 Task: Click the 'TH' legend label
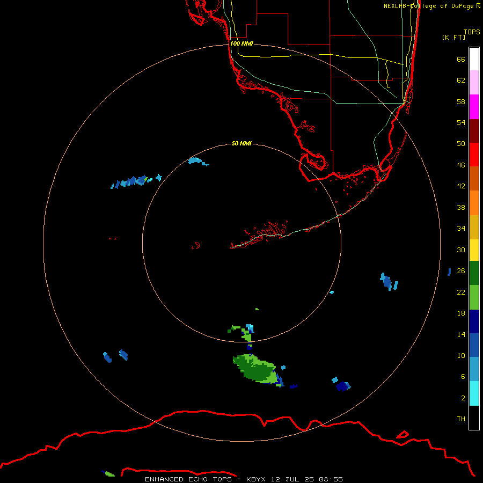[x=461, y=419]
